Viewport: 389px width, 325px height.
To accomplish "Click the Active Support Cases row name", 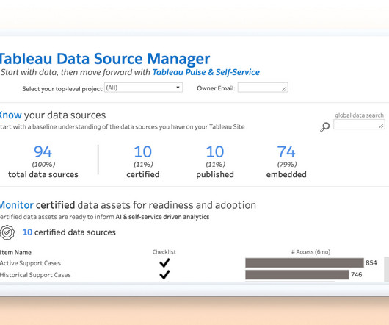I will pos(30,263).
